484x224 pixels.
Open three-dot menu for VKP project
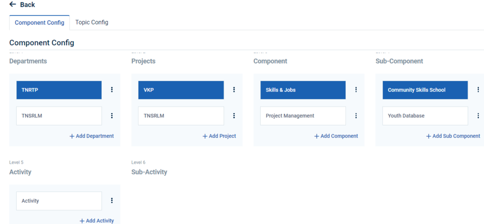pos(234,90)
